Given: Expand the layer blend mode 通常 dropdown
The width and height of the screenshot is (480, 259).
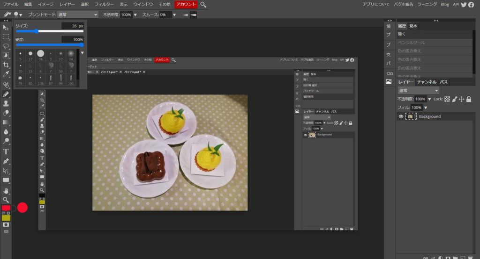Looking at the screenshot, I should click(x=418, y=90).
